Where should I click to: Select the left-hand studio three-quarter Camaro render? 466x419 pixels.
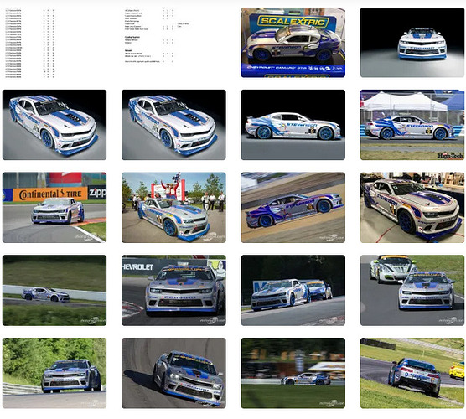(54, 125)
